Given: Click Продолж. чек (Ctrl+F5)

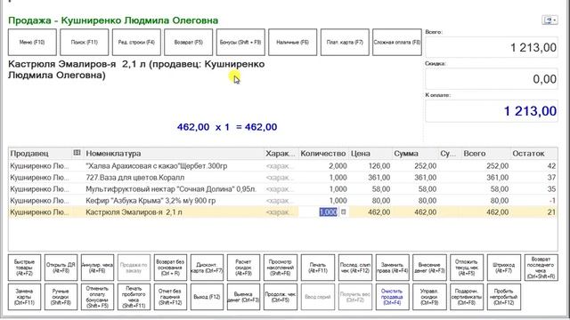Looking at the screenshot, I should (281, 297).
